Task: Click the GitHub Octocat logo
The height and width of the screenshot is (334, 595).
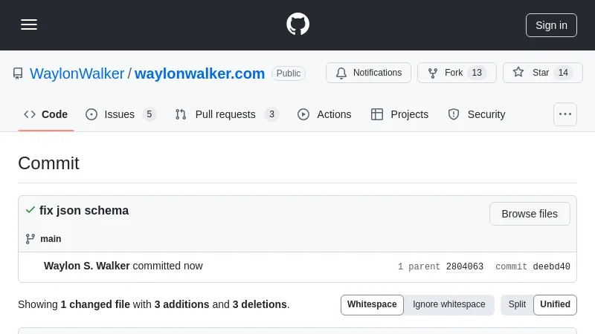Action: click(x=297, y=24)
